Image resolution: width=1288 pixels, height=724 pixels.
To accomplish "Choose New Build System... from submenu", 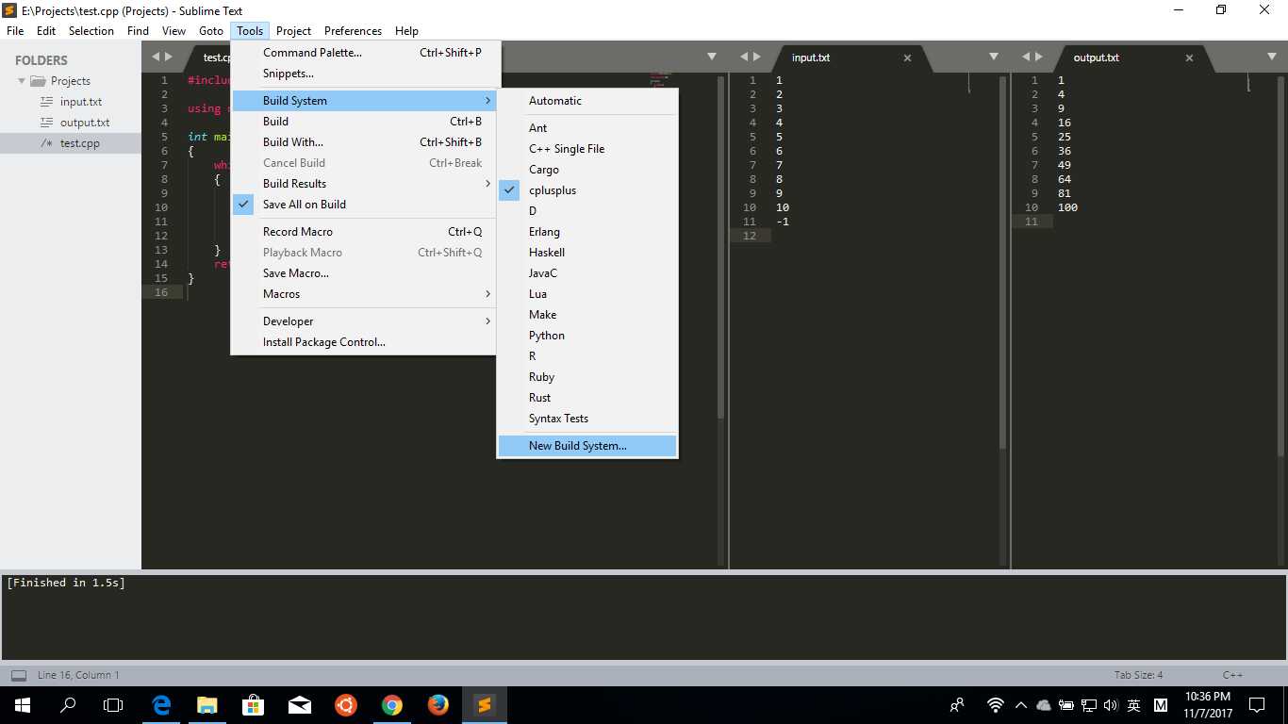I will coord(587,446).
